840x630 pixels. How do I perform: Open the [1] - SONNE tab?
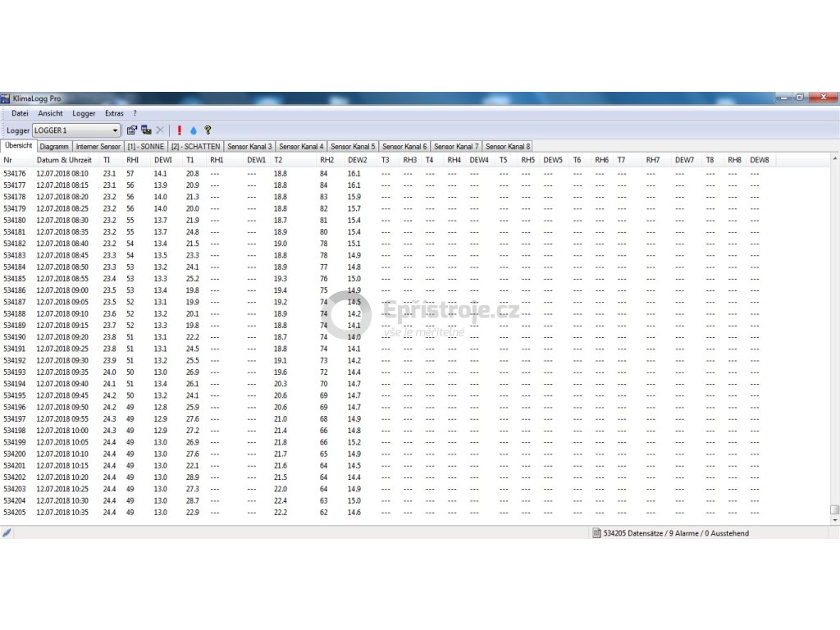pos(146,147)
